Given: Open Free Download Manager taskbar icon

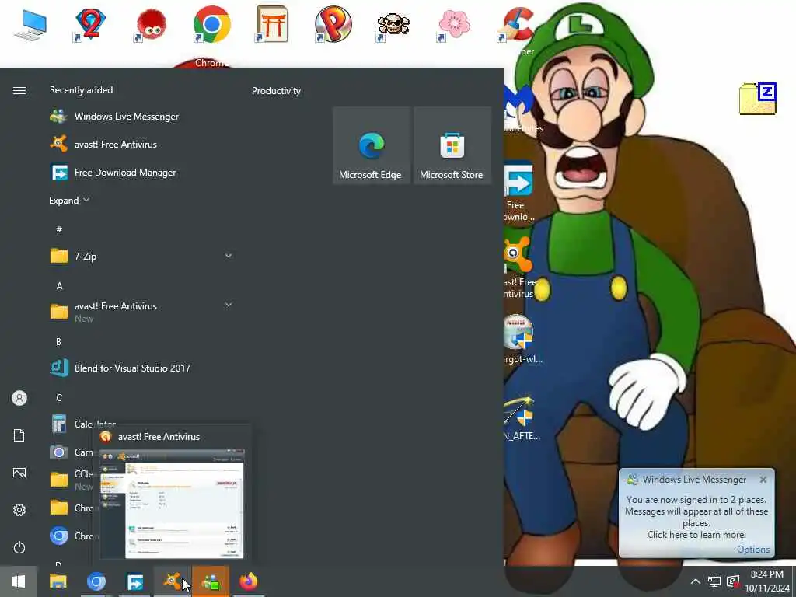Looking at the screenshot, I should [134, 581].
